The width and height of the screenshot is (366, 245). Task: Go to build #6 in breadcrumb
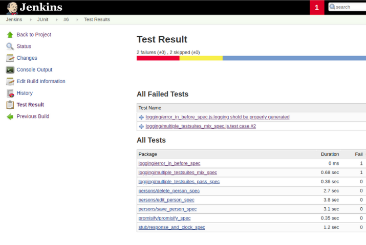click(x=66, y=19)
